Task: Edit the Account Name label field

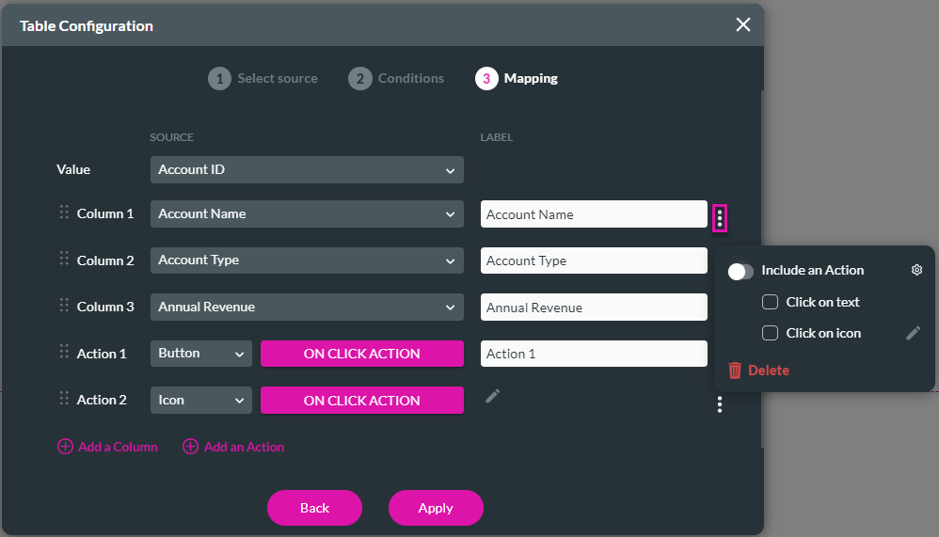Action: [x=594, y=214]
